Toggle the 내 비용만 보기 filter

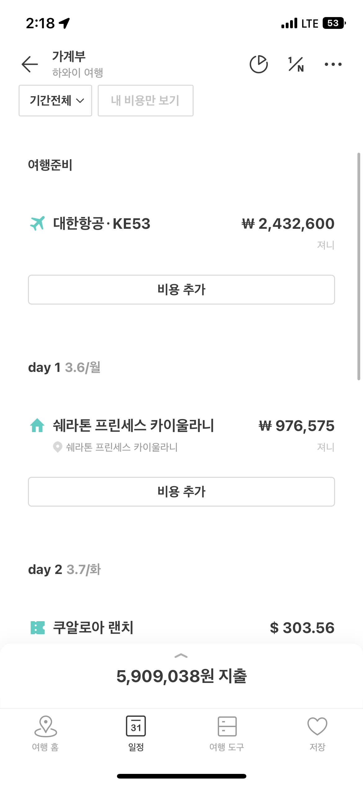coord(146,101)
